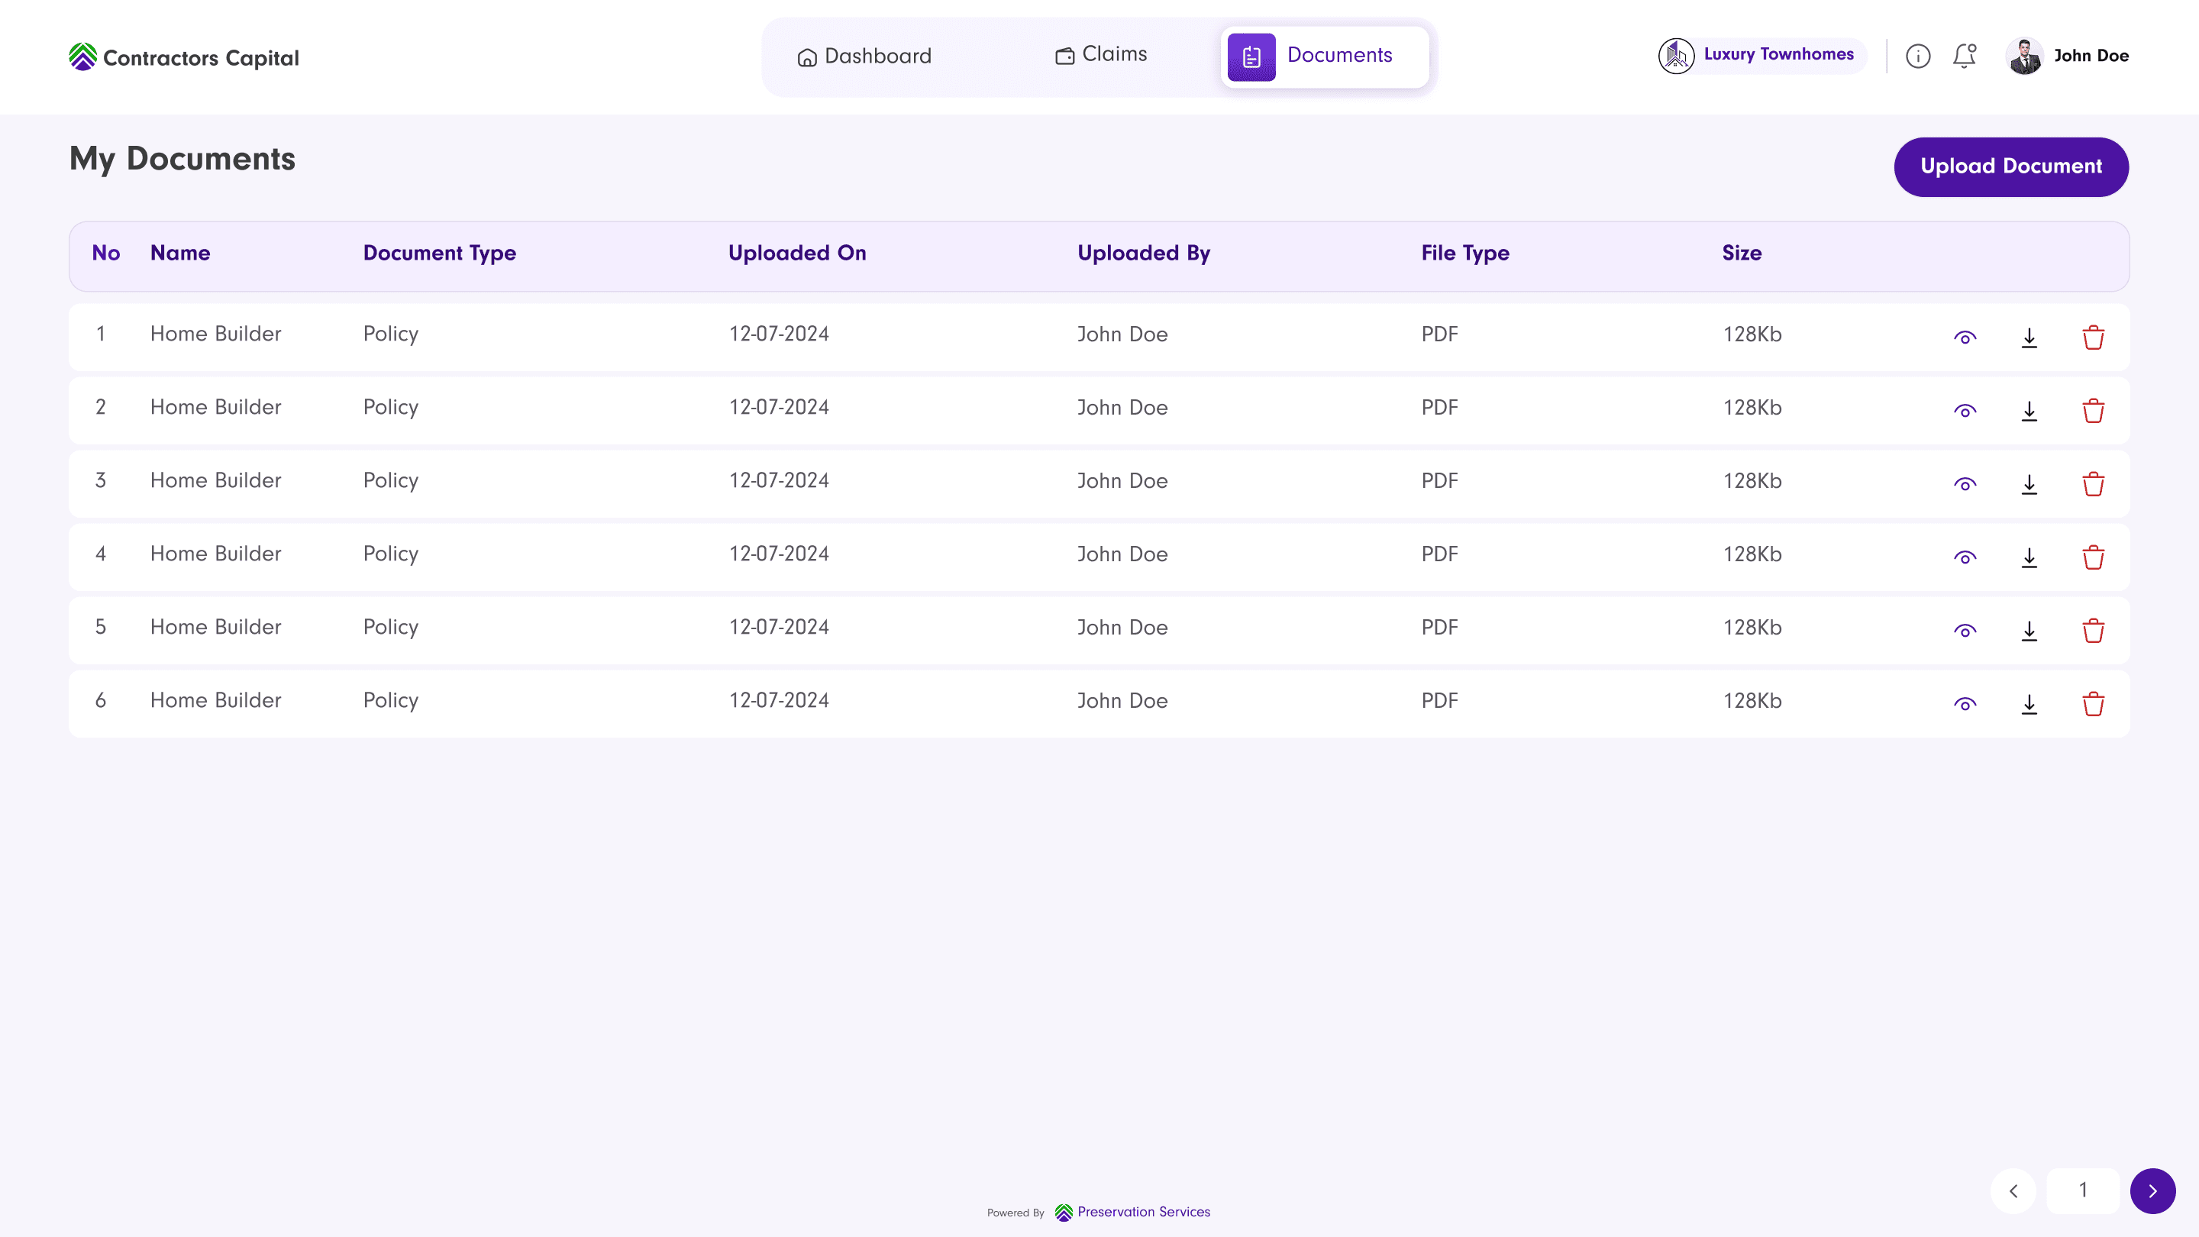Switch to the Claims tab

tap(1101, 55)
